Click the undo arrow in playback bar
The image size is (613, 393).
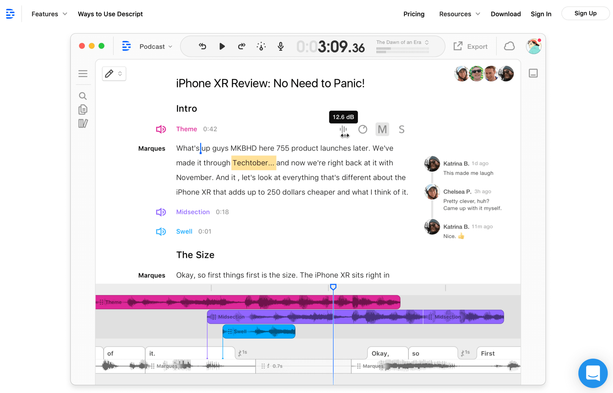(202, 46)
